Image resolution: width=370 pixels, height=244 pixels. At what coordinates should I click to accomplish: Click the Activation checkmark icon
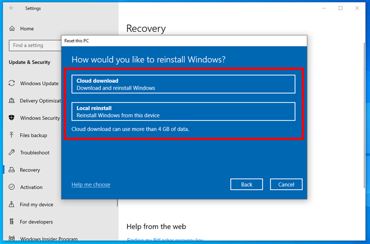tap(11, 187)
